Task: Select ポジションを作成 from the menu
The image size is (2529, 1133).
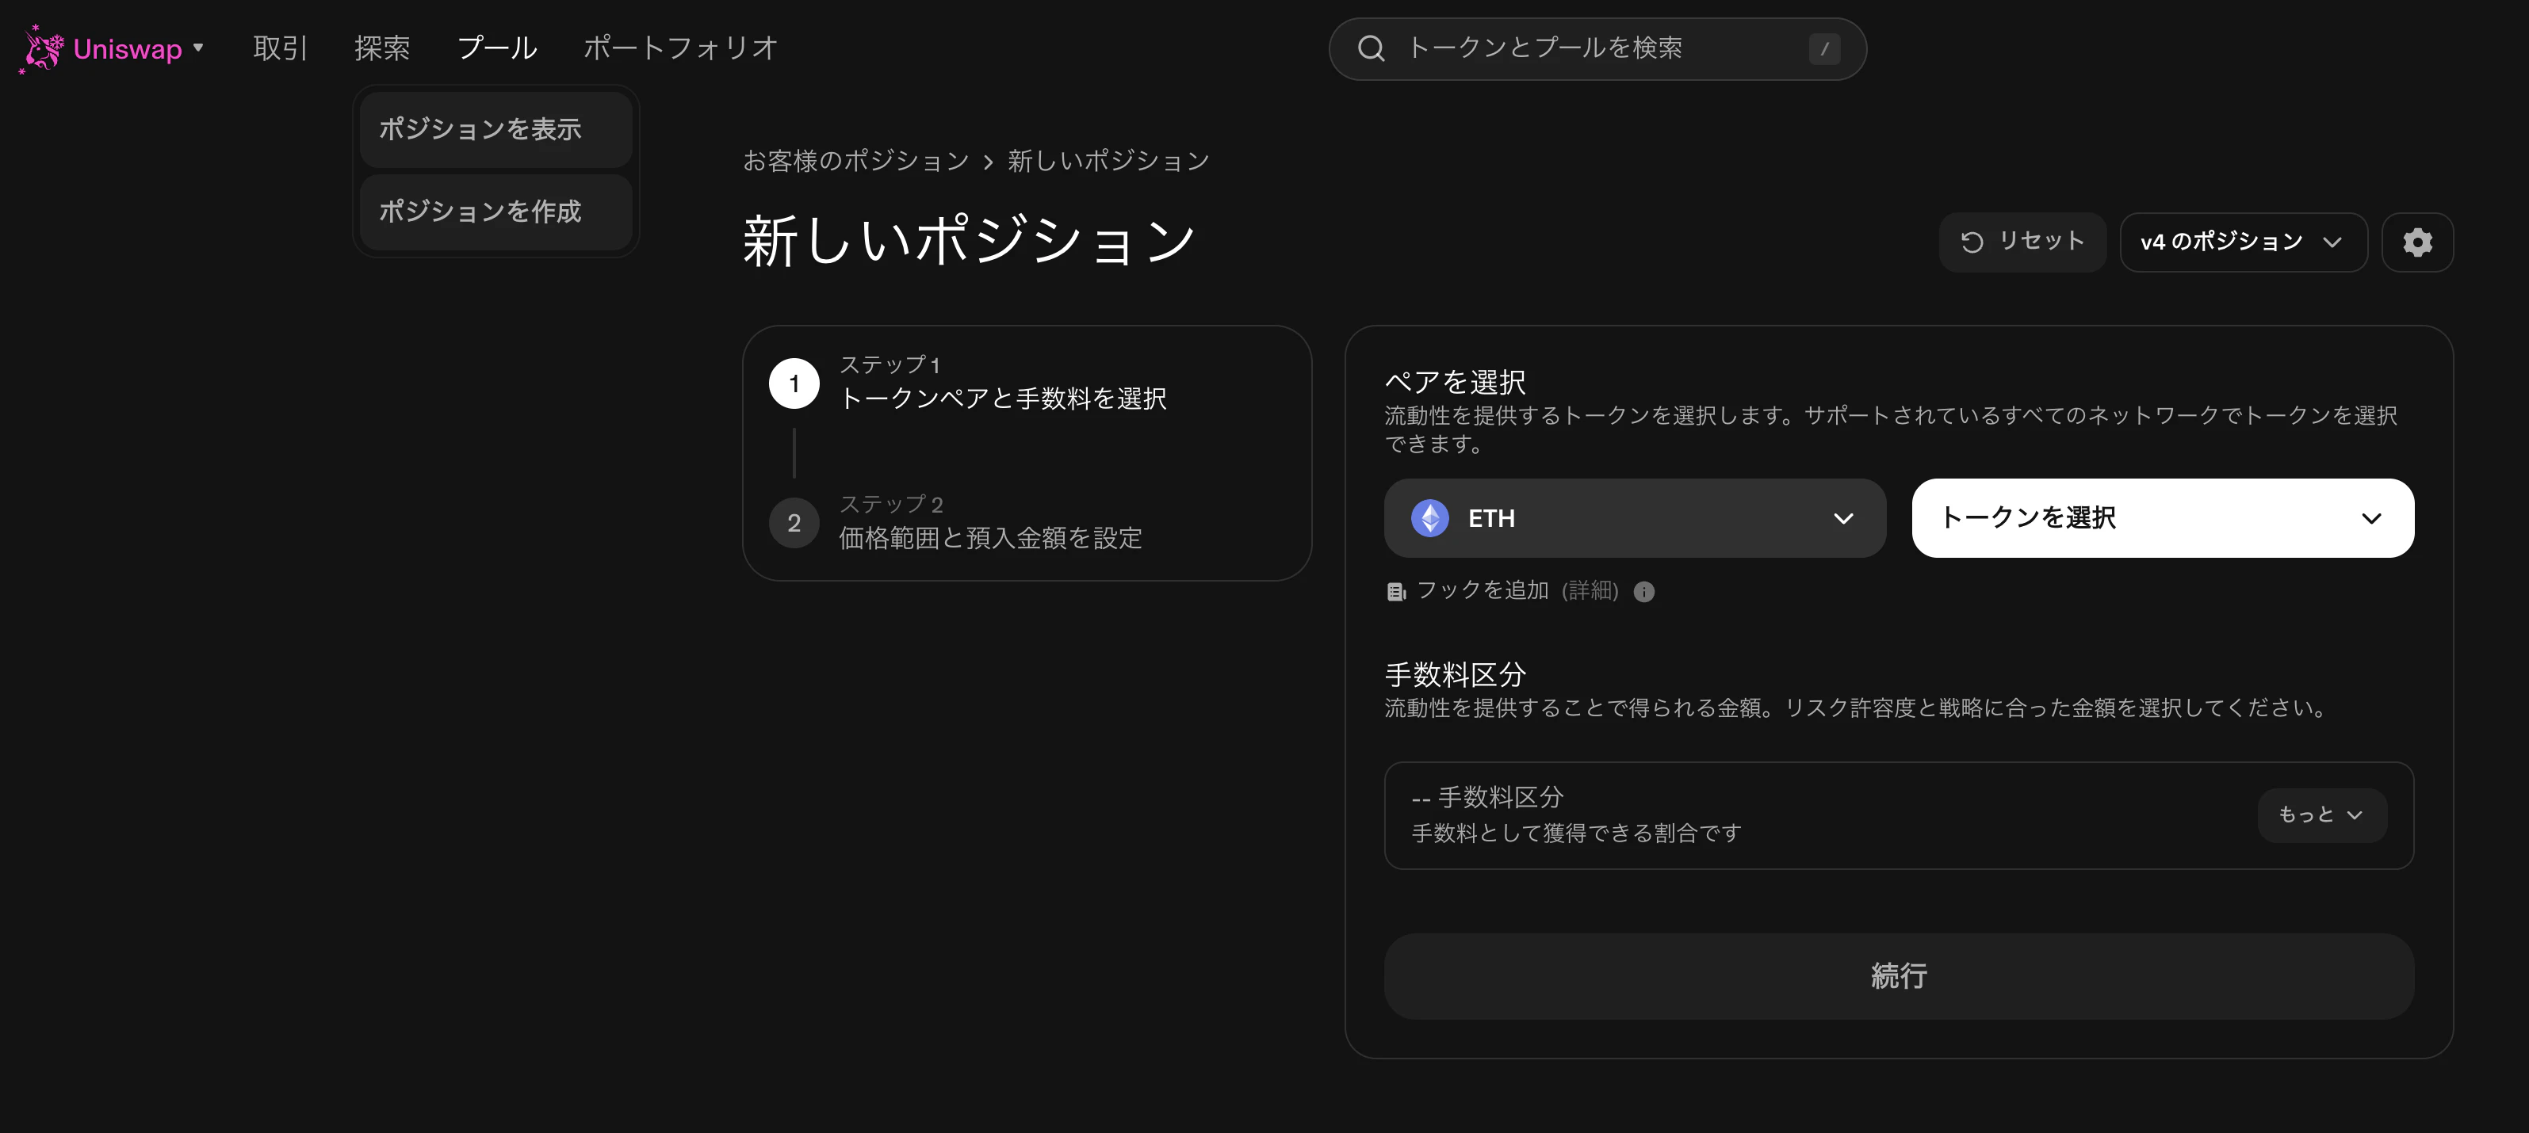Action: tap(480, 210)
